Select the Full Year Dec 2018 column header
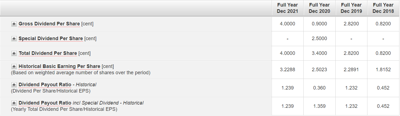 [383, 8]
